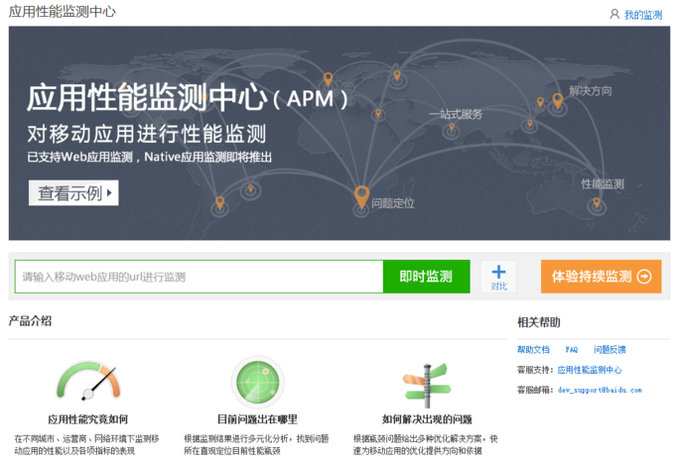Click the speedometer gauge icon
This screenshot has height=466, width=675.
pyautogui.click(x=88, y=380)
